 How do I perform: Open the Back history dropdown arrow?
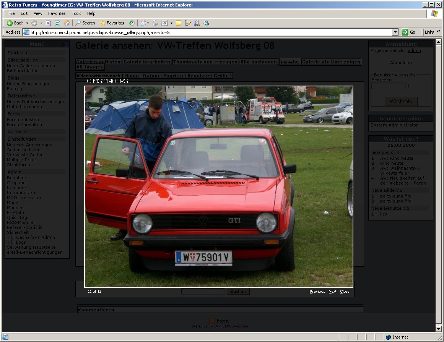(27, 23)
